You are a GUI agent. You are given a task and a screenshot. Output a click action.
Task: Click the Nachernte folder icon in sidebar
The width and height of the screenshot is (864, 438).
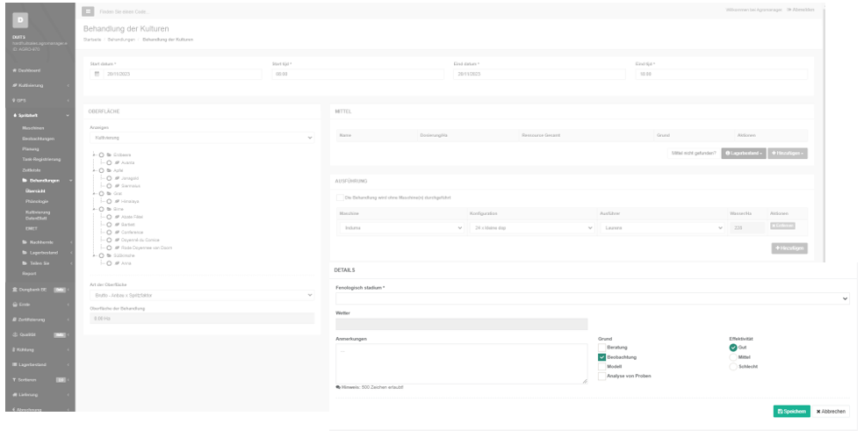coord(25,242)
